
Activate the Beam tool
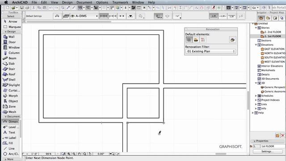10,58
